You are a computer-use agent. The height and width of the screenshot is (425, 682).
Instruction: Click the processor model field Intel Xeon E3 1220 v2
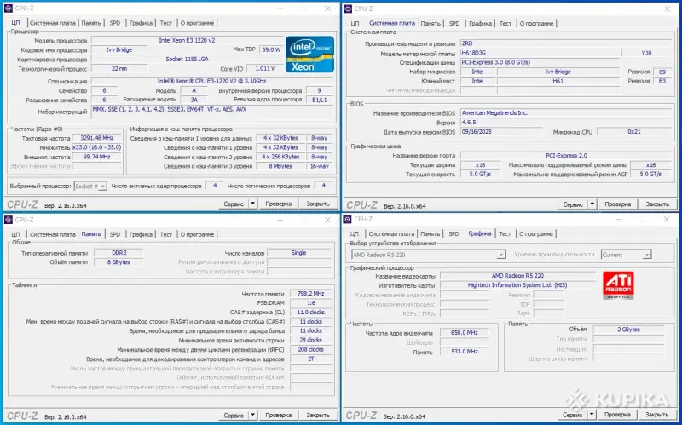tap(187, 40)
